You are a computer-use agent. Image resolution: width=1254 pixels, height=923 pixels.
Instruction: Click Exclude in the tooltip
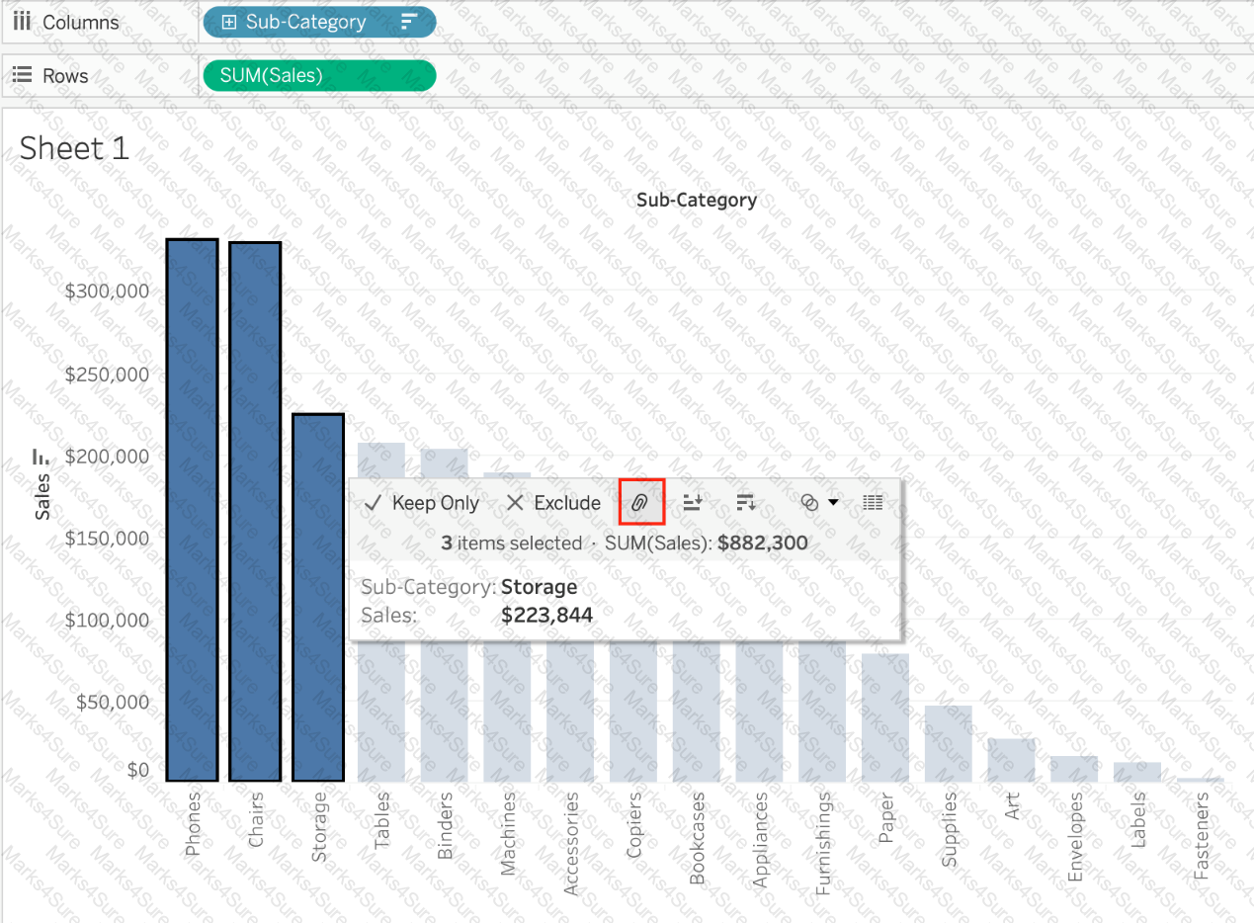click(553, 502)
